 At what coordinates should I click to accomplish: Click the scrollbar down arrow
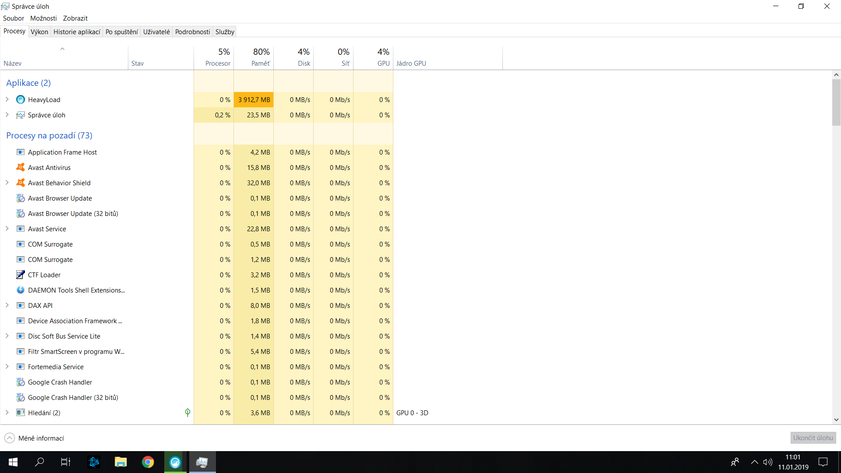[x=836, y=420]
